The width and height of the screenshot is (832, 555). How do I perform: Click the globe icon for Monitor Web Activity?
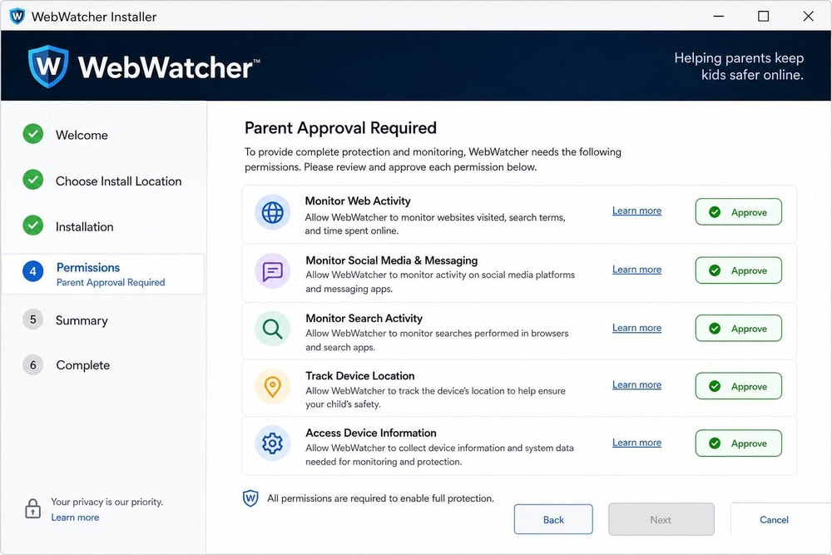(x=273, y=213)
